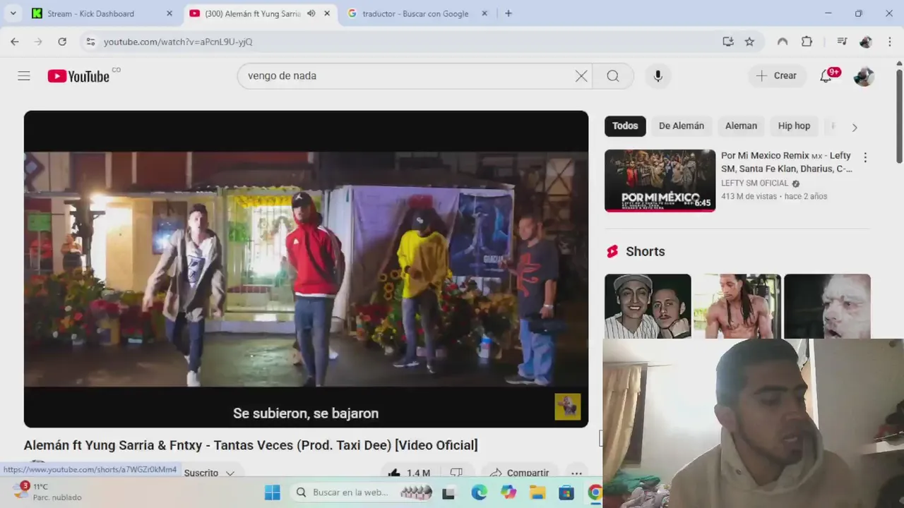Open Task View from the taskbar
Image resolution: width=904 pixels, height=508 pixels.
[x=448, y=492]
